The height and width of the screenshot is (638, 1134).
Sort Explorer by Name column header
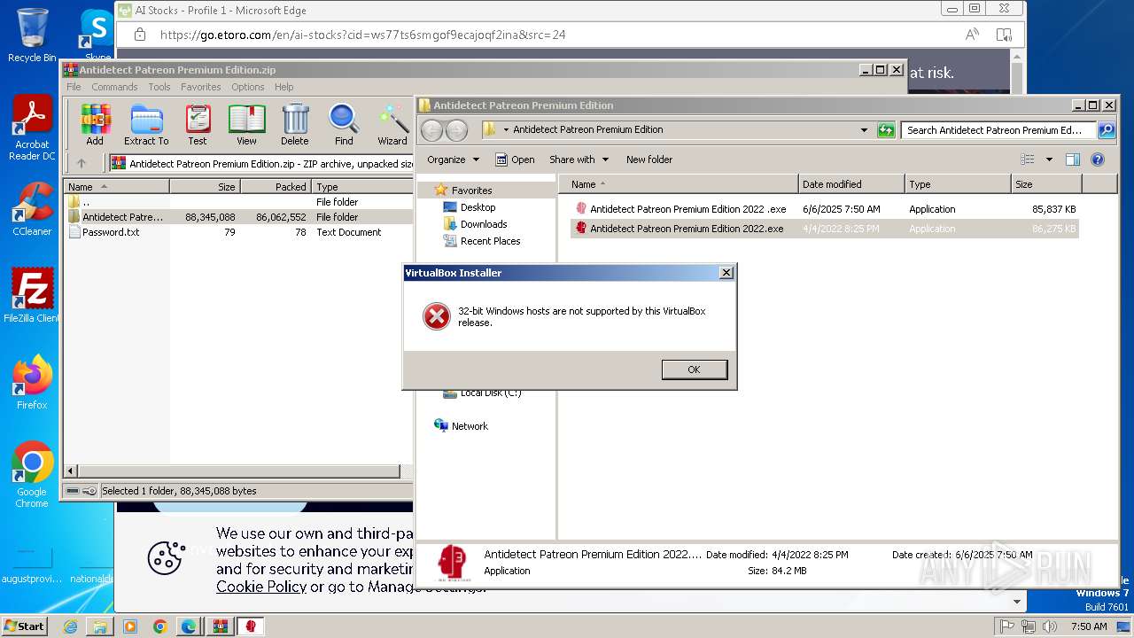click(x=678, y=184)
